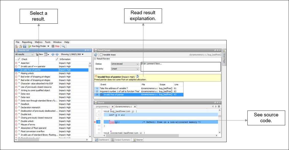Image resolution: width=289 pixels, height=150 pixels.
Task: Open the Reporting menu
Action: click(x=27, y=42)
